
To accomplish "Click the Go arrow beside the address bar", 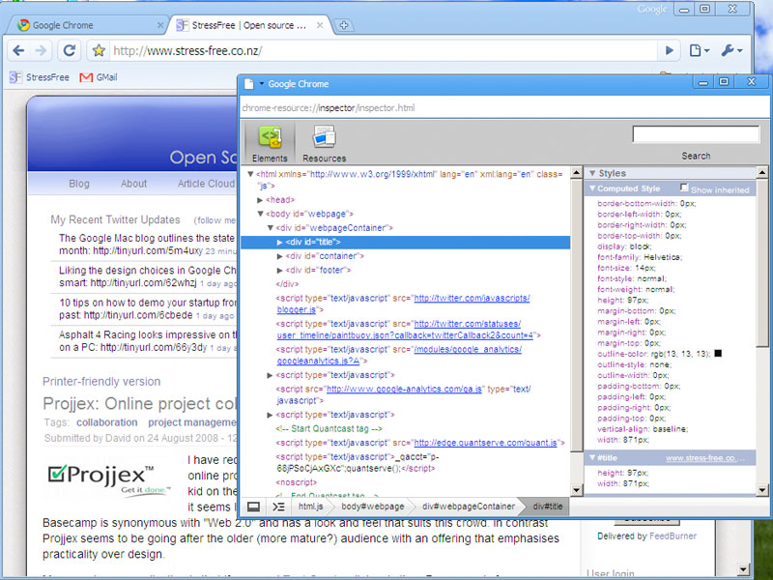I will coord(669,50).
